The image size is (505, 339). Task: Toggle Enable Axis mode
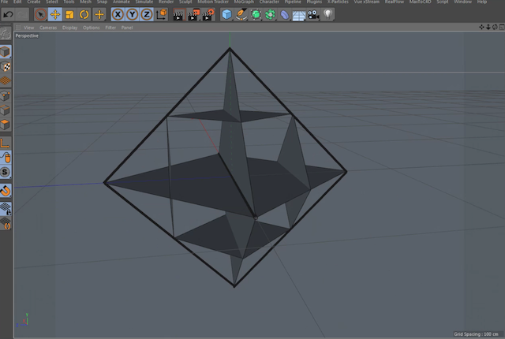(6, 143)
